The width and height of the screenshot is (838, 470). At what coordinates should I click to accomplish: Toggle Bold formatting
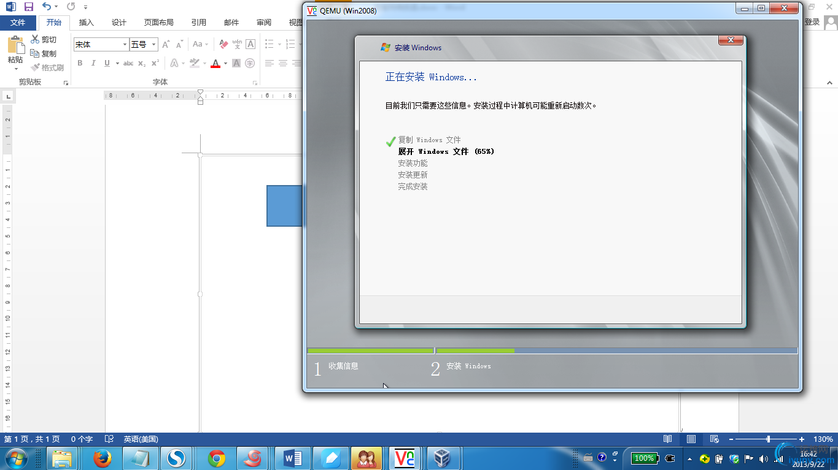coord(80,63)
